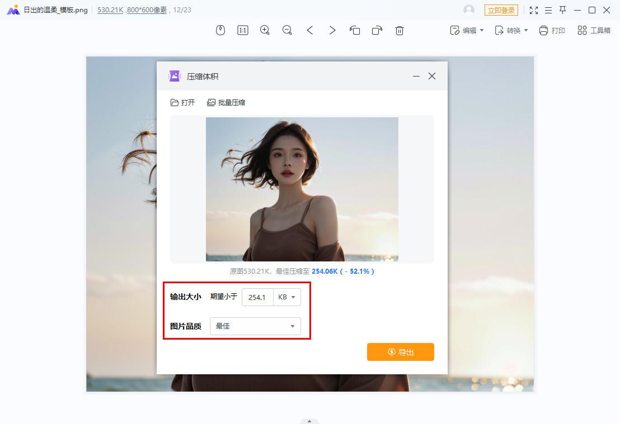This screenshot has width=620, height=424.
Task: Expand the 图片品质 quality dropdown showing 最佳
Action: coord(255,326)
